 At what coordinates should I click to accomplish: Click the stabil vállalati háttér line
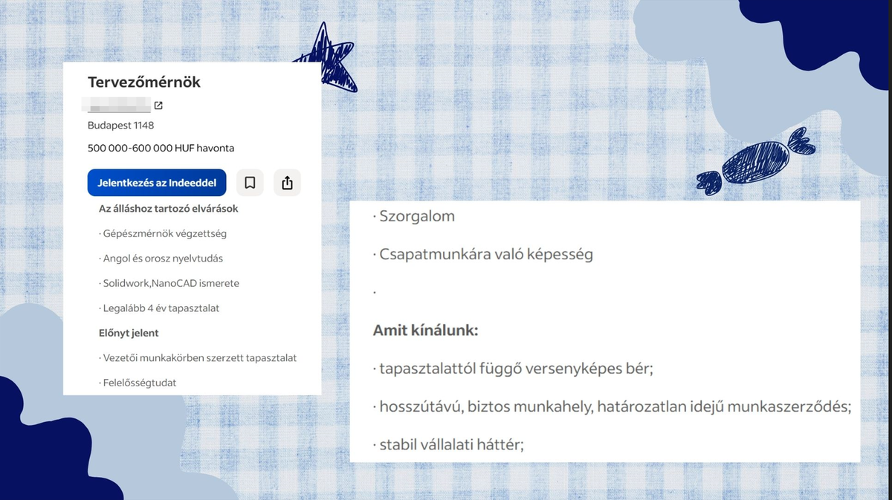pyautogui.click(x=448, y=445)
